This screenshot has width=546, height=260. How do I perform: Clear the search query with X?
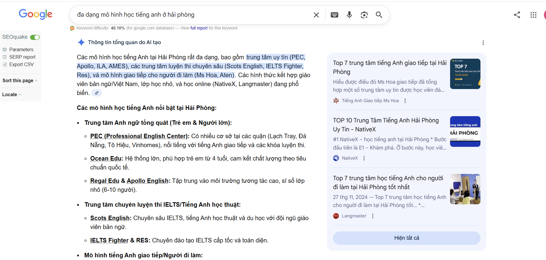[x=316, y=15]
